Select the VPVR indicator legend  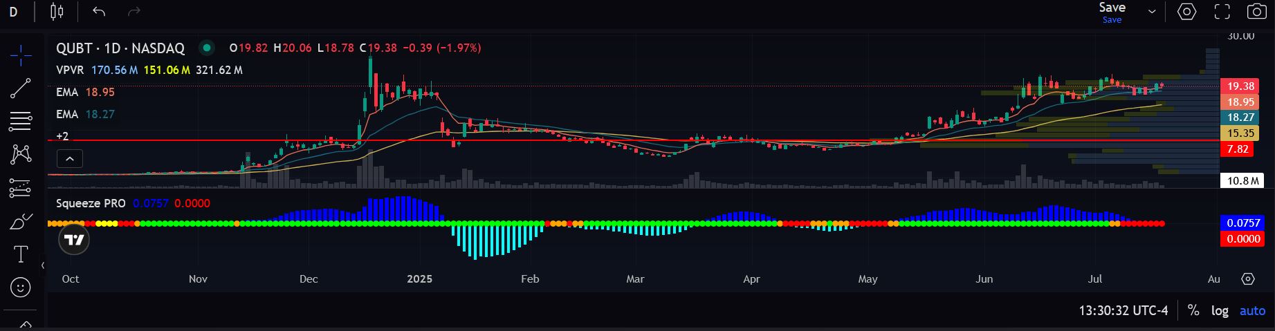coord(71,70)
